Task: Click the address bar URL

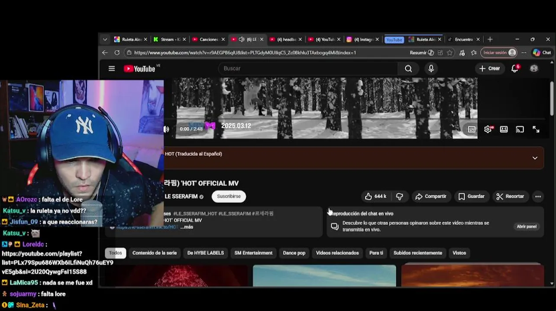Action: [245, 53]
